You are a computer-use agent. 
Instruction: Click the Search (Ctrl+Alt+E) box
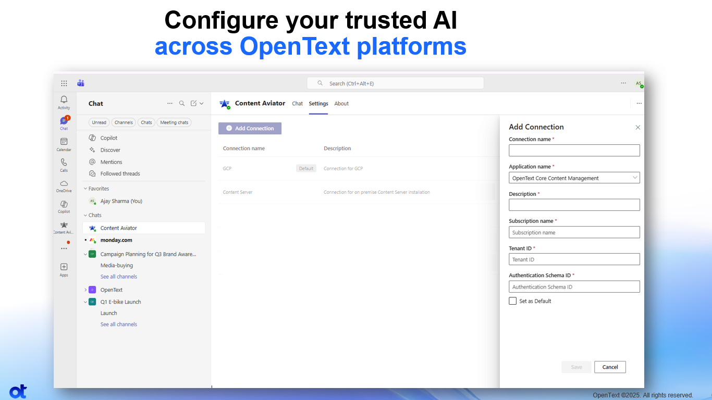click(395, 83)
